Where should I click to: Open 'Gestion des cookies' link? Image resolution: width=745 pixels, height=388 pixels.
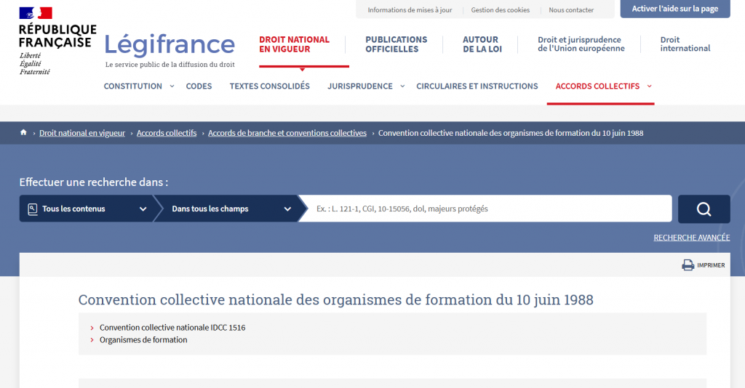coord(500,10)
